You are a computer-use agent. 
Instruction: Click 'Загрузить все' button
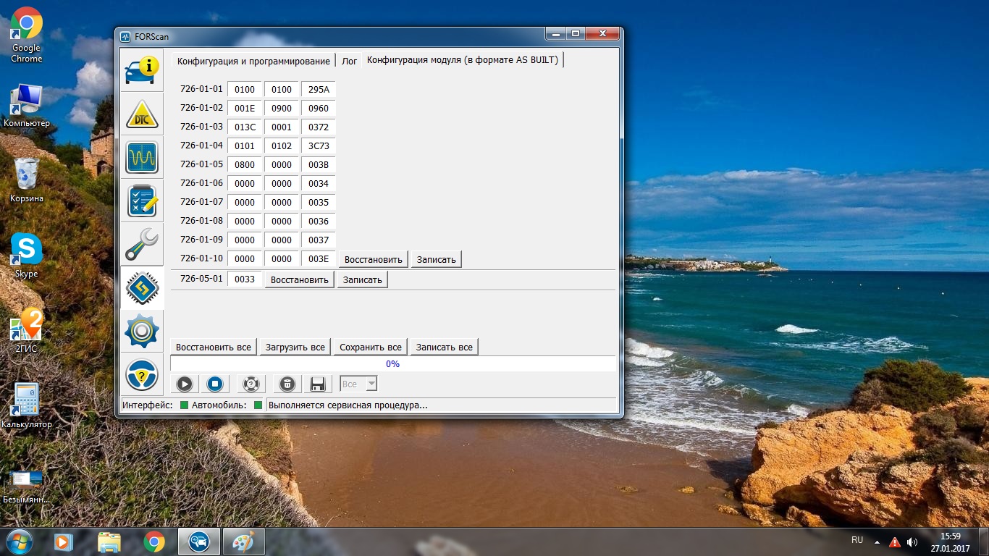295,347
